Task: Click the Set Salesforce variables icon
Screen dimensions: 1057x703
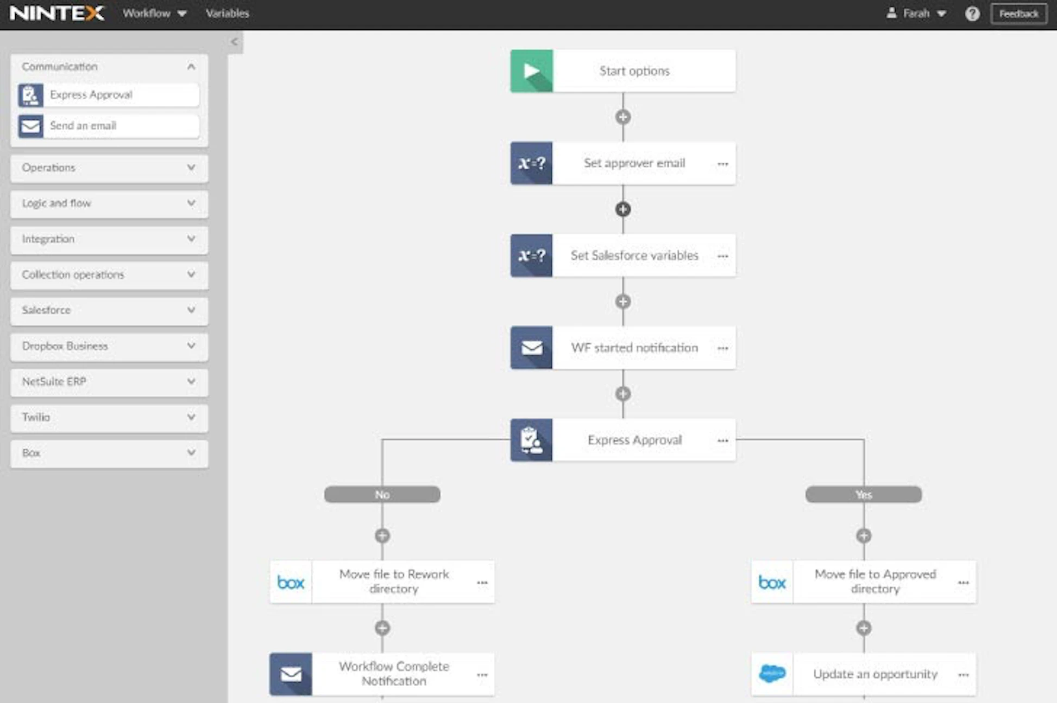Action: click(x=531, y=255)
